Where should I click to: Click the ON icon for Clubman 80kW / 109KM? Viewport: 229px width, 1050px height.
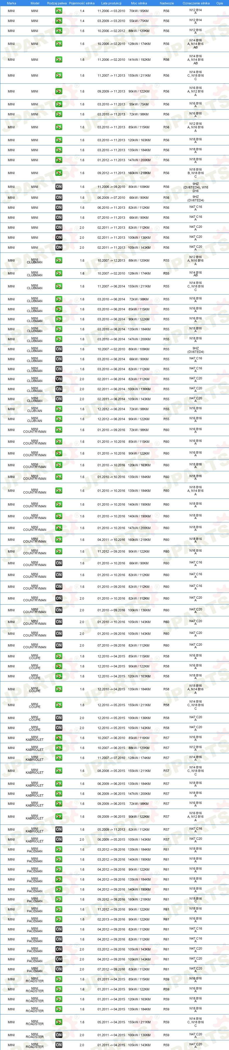(x=59, y=349)
